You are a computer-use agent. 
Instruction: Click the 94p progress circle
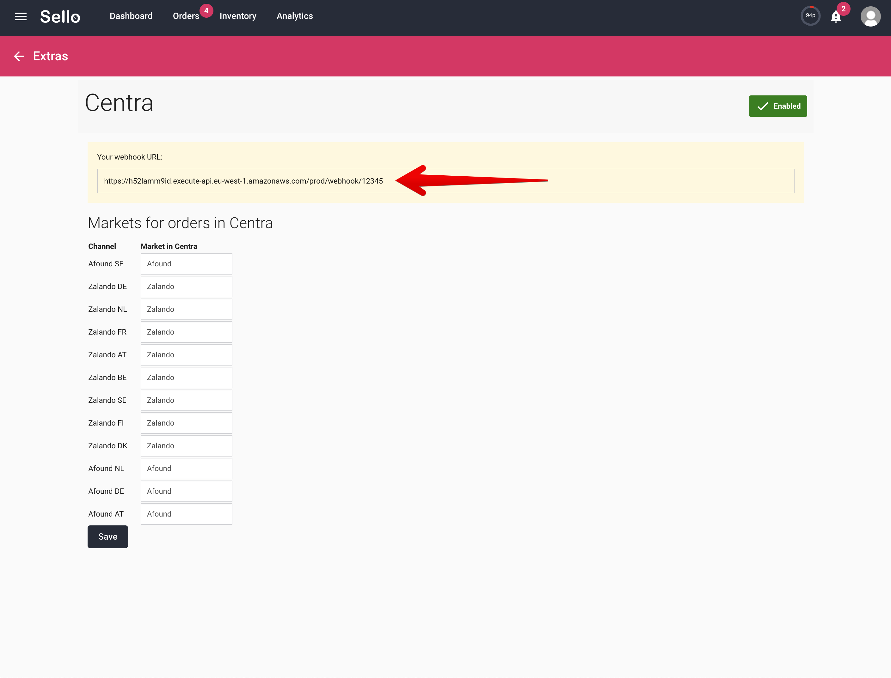pos(810,16)
